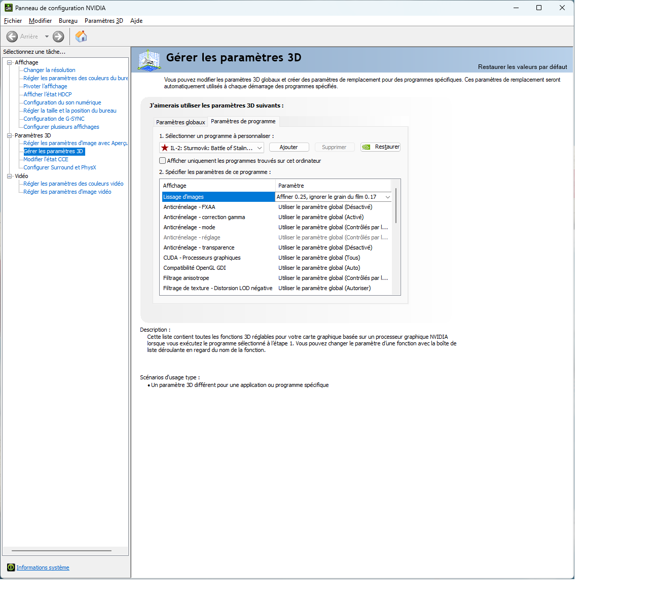This screenshot has width=654, height=604.
Task: Select 'Compatibilité OpenGL GDI' setting row
Action: 277,268
